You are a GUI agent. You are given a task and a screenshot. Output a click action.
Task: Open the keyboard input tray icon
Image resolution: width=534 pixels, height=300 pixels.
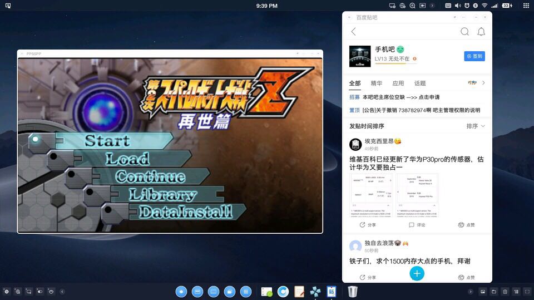click(448, 6)
